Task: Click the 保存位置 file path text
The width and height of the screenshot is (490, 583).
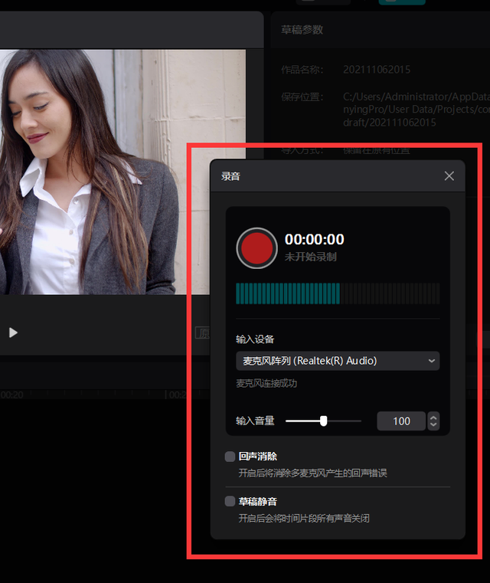Action: click(413, 110)
